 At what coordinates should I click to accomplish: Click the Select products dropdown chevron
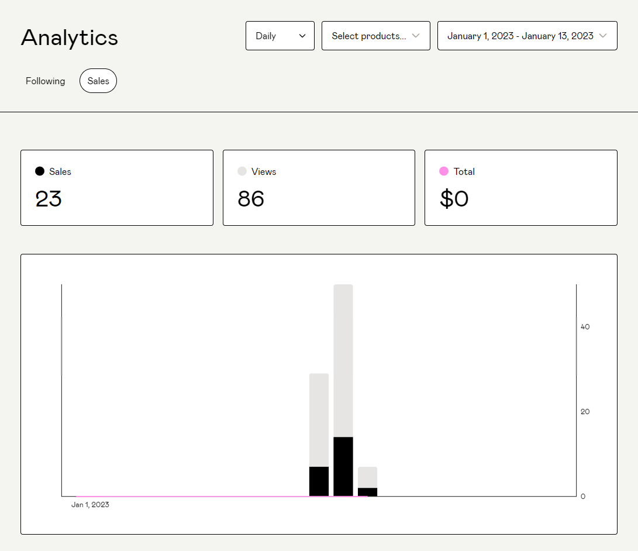416,36
